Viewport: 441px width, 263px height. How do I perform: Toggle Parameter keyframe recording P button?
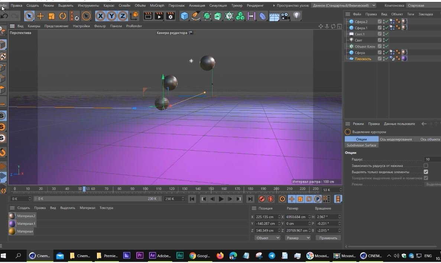coord(318,199)
